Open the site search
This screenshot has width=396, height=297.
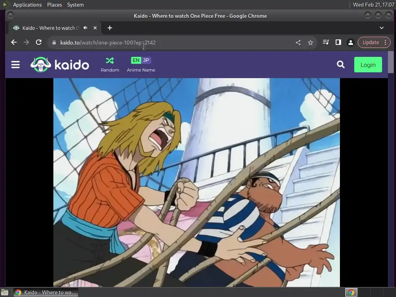click(341, 65)
